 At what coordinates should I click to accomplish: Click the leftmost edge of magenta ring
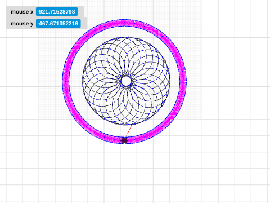pyautogui.click(x=66, y=81)
